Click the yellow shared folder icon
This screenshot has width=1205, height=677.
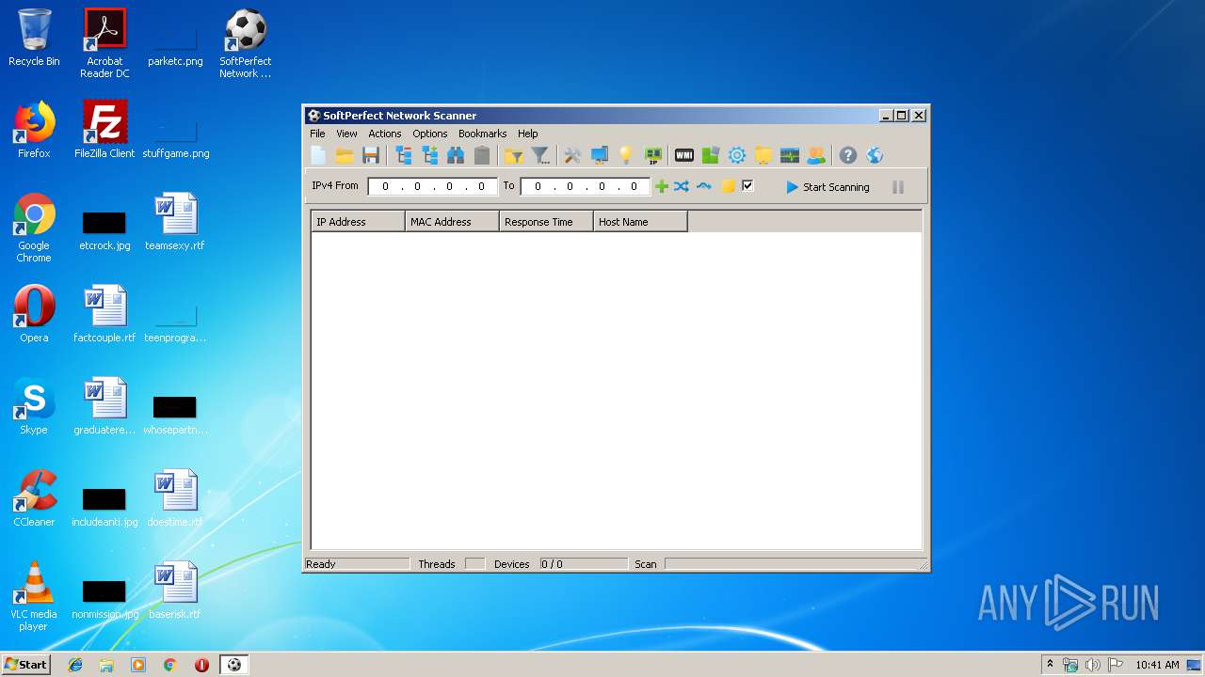[763, 156]
